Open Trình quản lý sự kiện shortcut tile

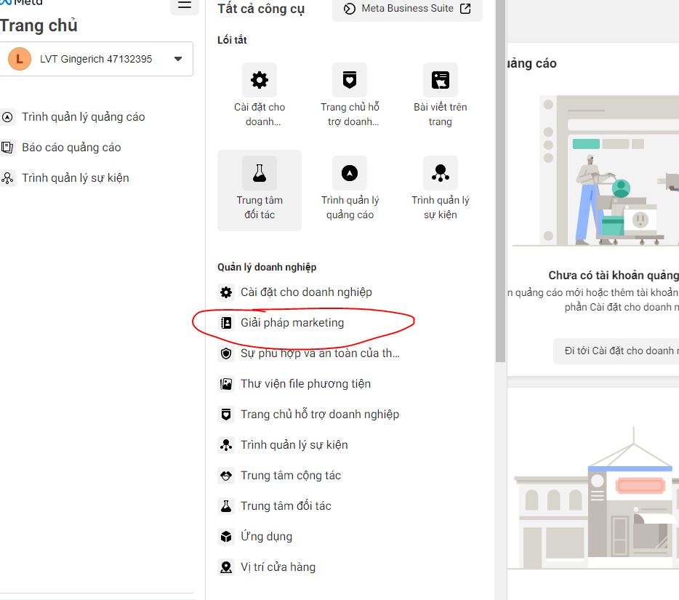(x=440, y=190)
